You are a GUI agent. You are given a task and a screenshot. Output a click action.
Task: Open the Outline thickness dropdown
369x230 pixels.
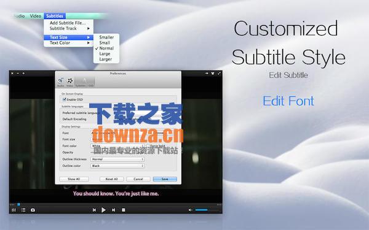(x=117, y=159)
